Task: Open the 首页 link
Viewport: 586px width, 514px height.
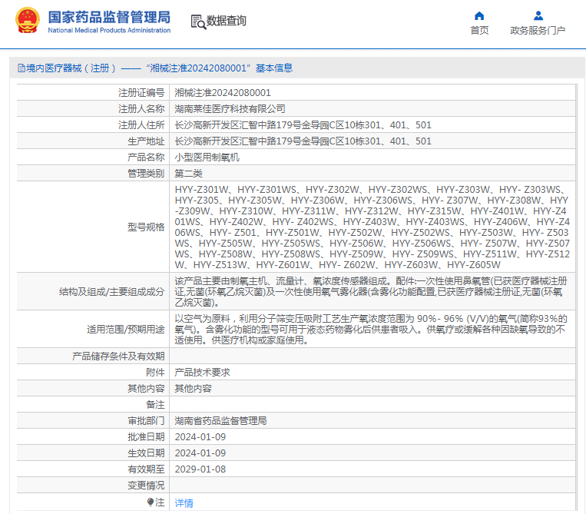Action: [x=479, y=30]
